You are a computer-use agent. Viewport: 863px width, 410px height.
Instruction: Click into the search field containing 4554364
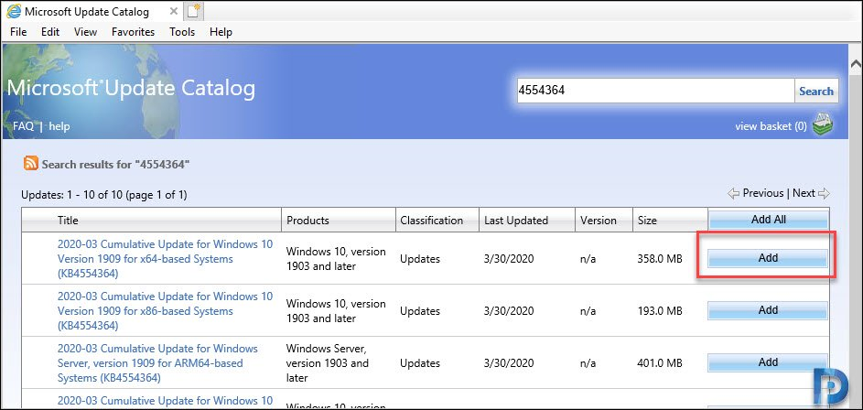tap(655, 91)
